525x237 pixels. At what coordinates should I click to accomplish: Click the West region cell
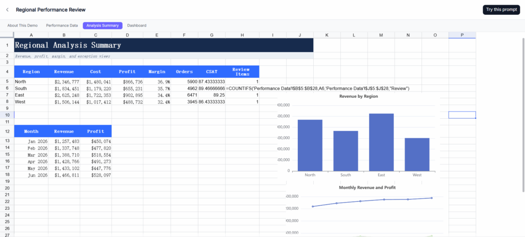point(31,102)
